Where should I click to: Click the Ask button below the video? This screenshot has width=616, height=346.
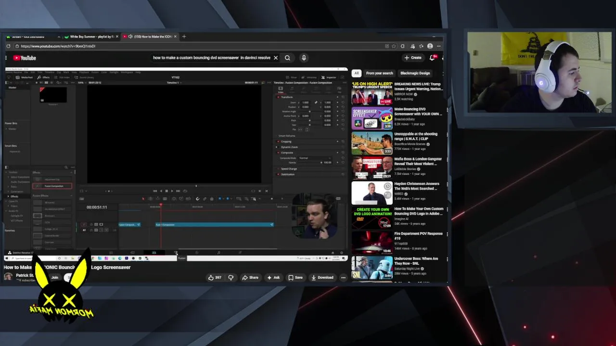pos(273,277)
